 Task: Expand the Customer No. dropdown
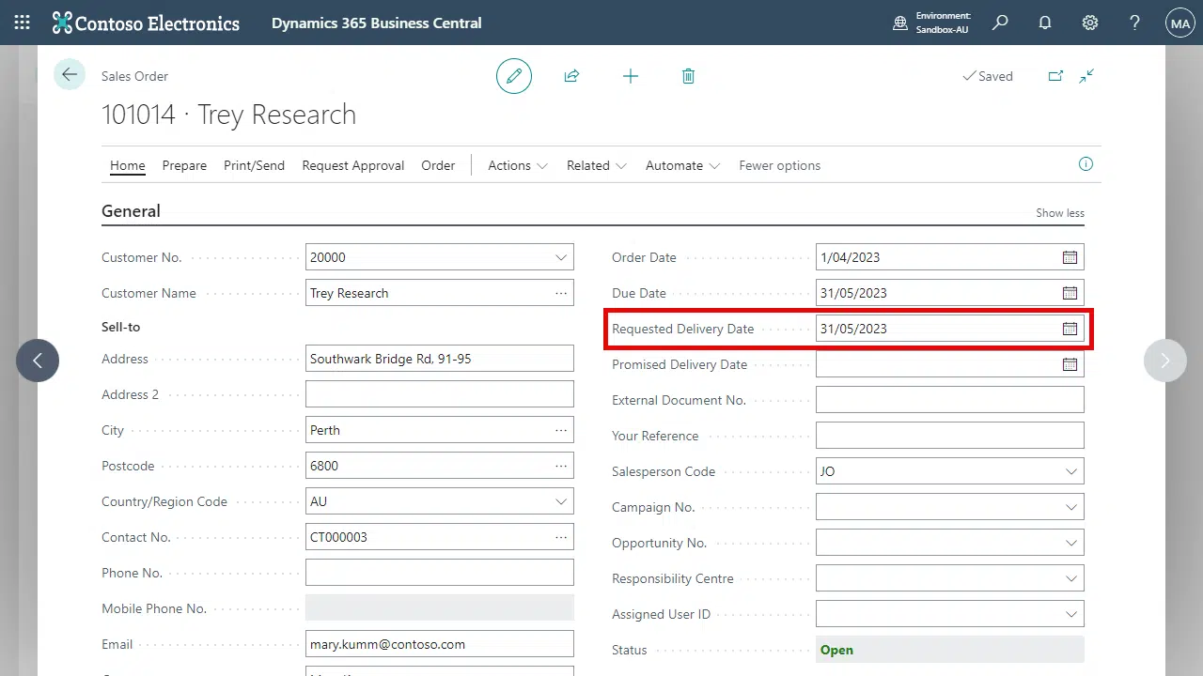tap(561, 257)
